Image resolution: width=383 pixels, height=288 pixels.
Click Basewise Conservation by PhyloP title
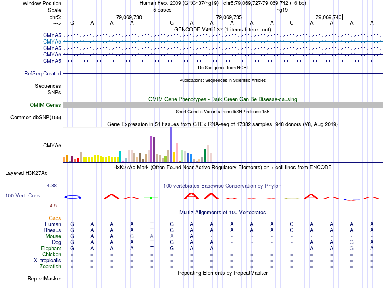[x=223, y=186]
